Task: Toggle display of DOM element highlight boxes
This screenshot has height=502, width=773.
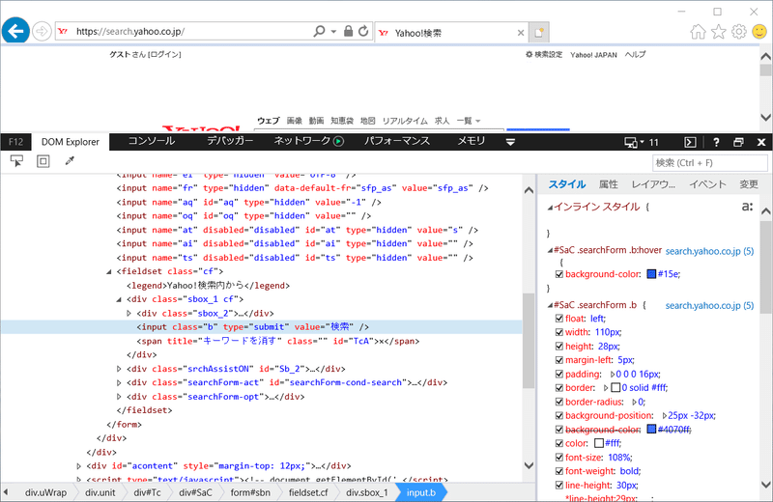Action: coord(43,161)
